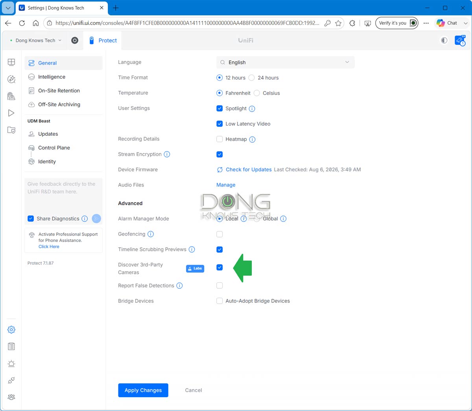The image size is (472, 411).
Task: Show Share Diagnostics info icon
Action: [85, 219]
